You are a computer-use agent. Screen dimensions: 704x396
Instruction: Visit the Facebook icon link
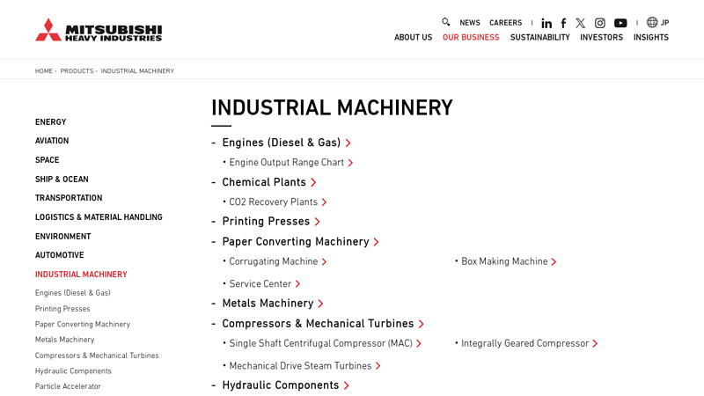click(563, 23)
